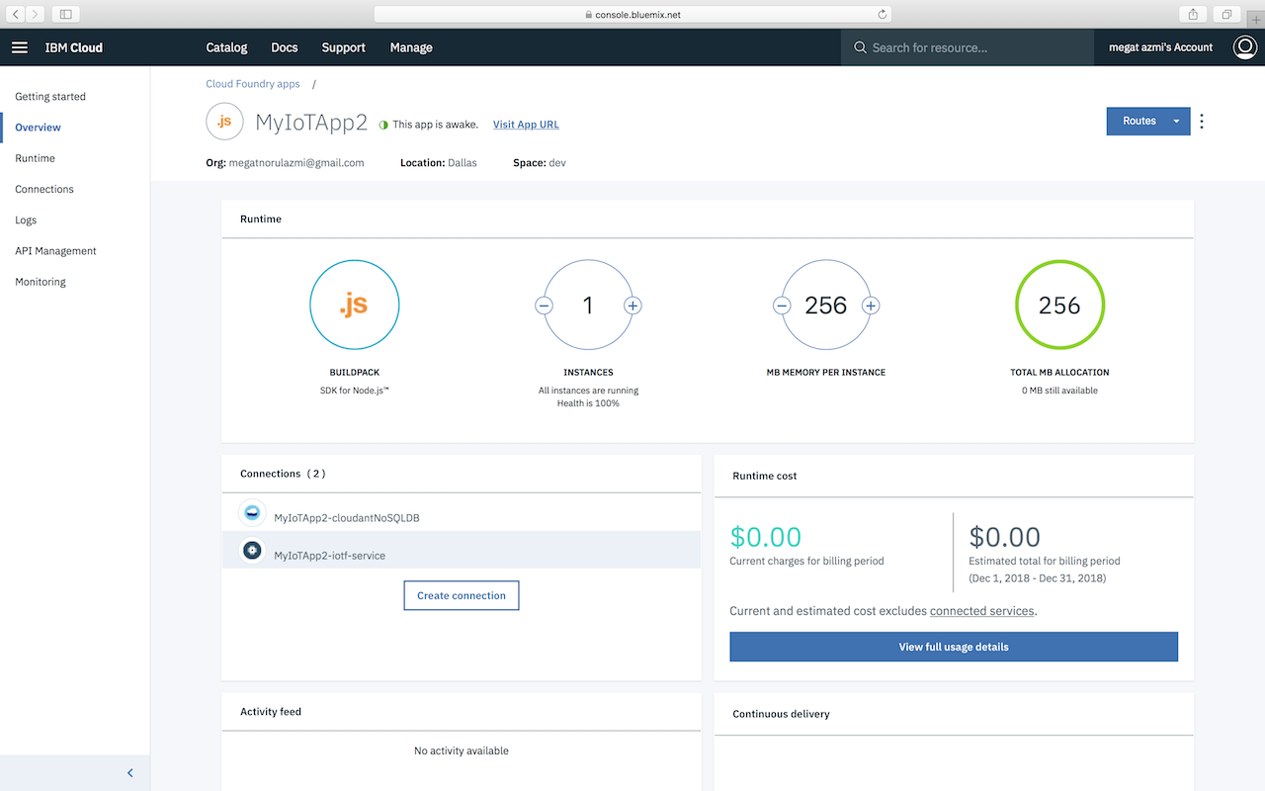Click the Routes button
Screen dimensions: 1265x791
click(x=1138, y=121)
